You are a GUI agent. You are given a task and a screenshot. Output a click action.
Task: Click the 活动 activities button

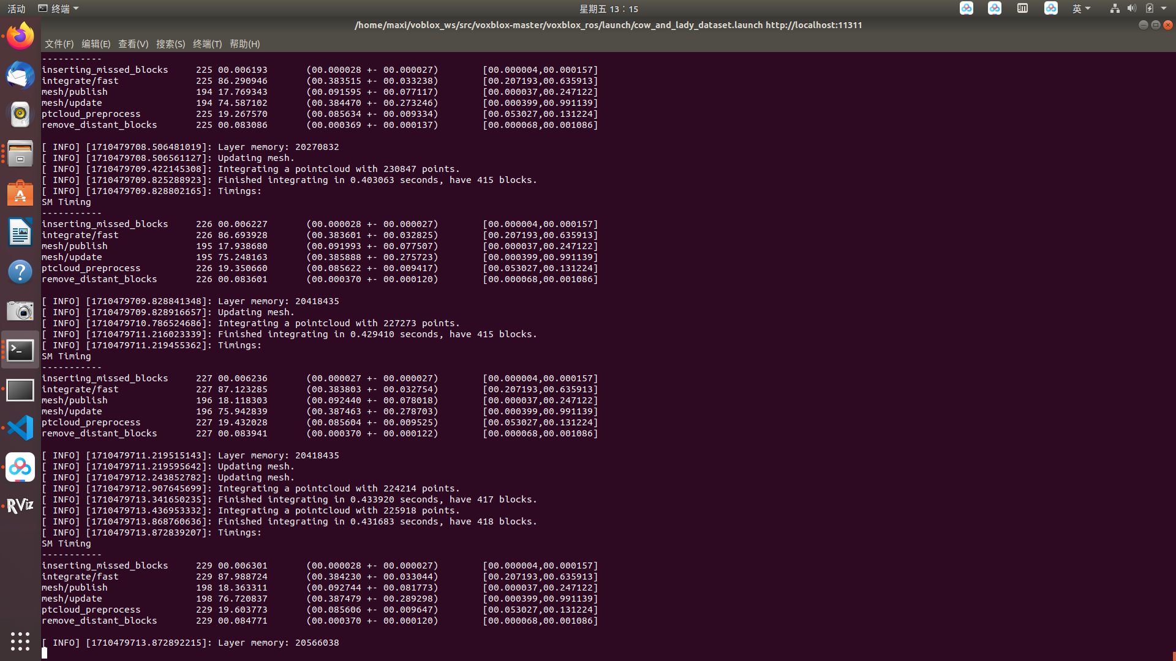coord(17,9)
